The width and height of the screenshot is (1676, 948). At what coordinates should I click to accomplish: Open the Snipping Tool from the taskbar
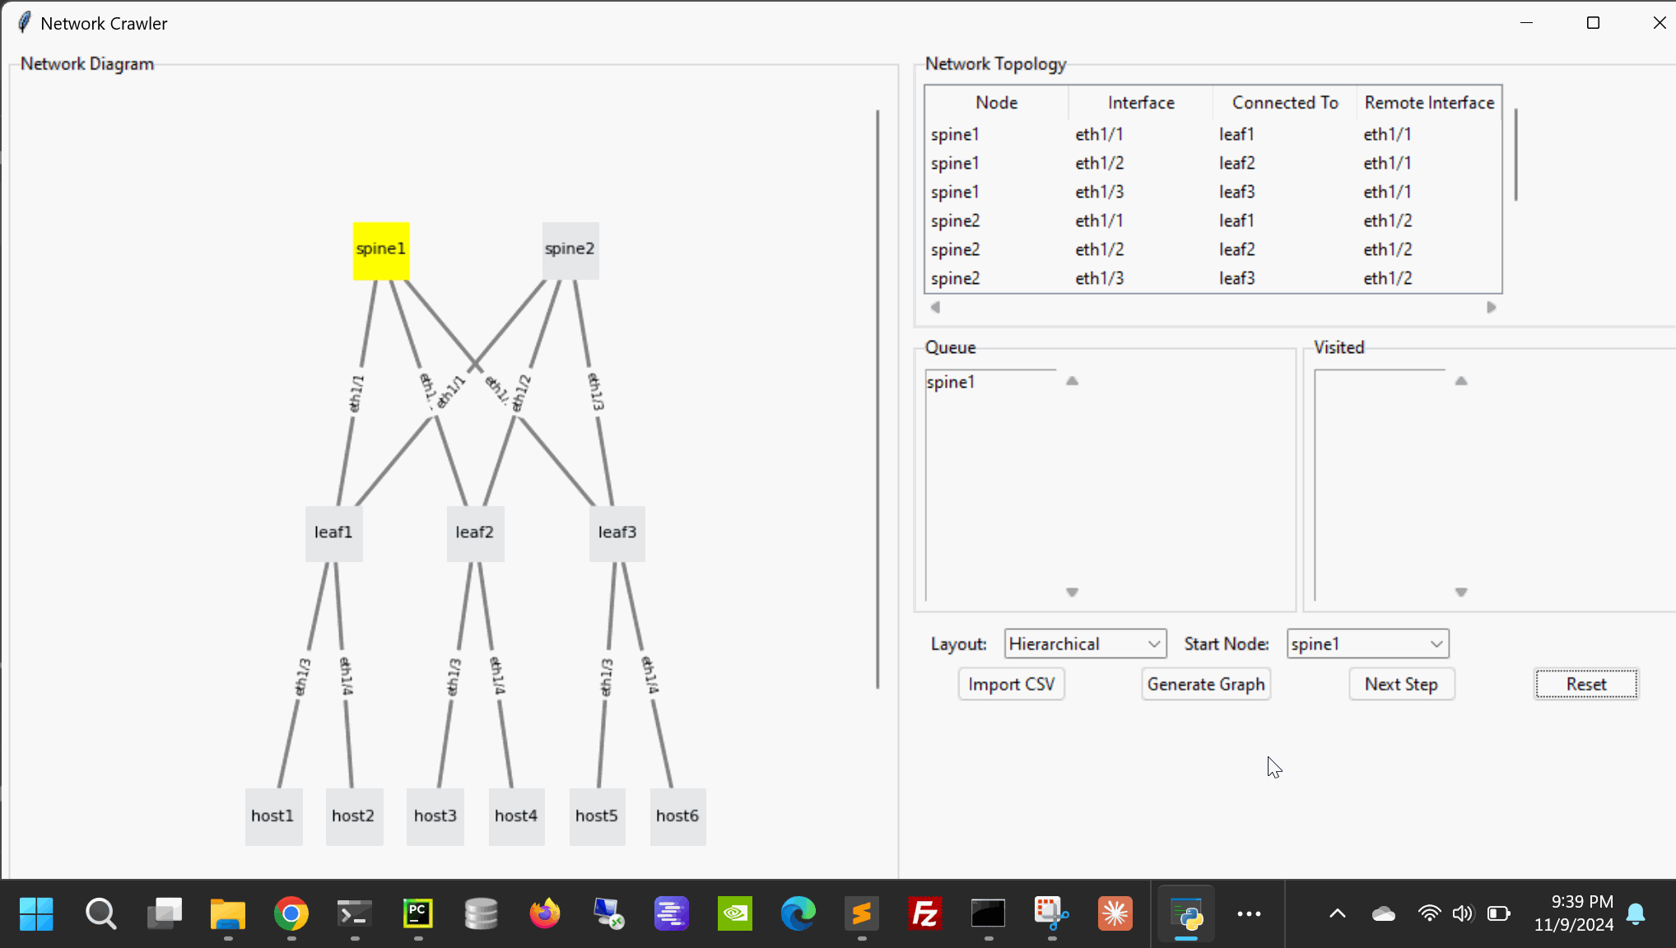pyautogui.click(x=1051, y=913)
